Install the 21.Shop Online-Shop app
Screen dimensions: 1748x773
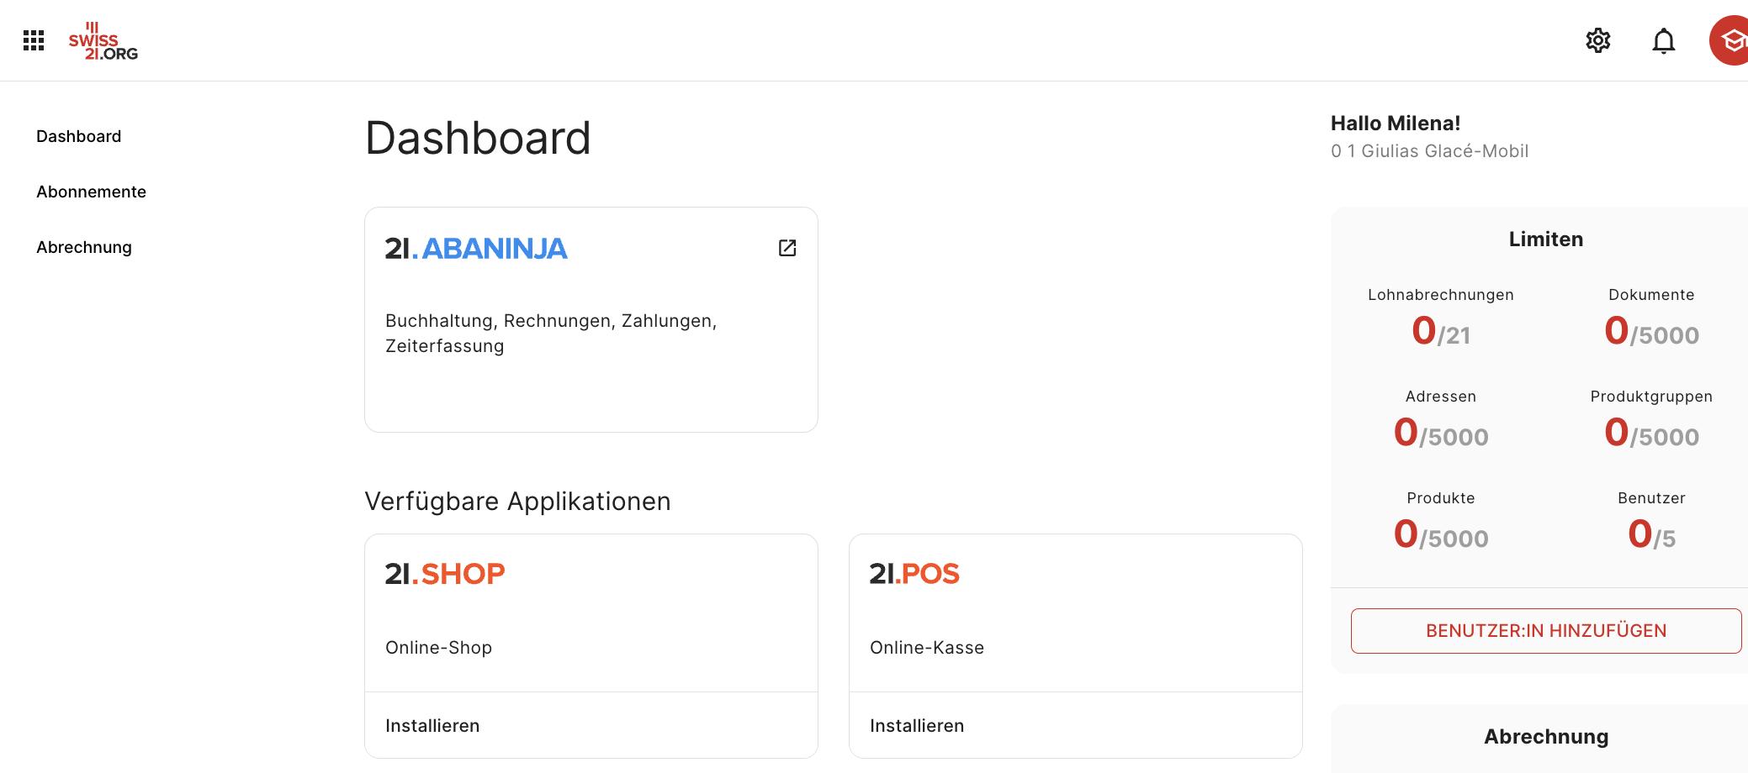point(432,725)
